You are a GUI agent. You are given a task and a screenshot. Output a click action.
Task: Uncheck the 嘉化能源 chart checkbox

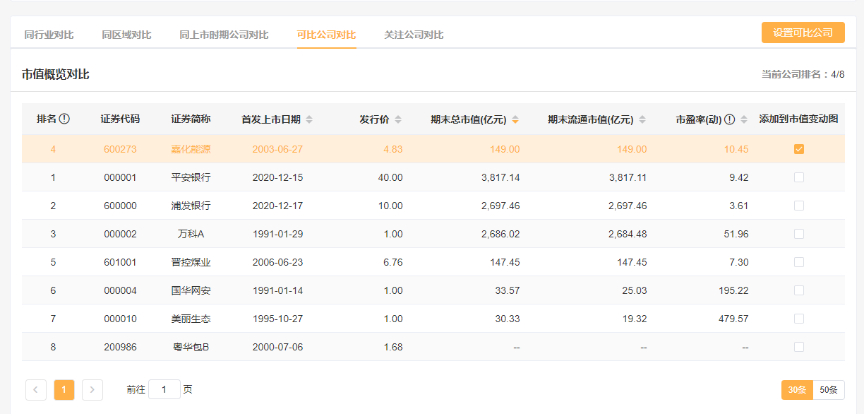[798, 149]
